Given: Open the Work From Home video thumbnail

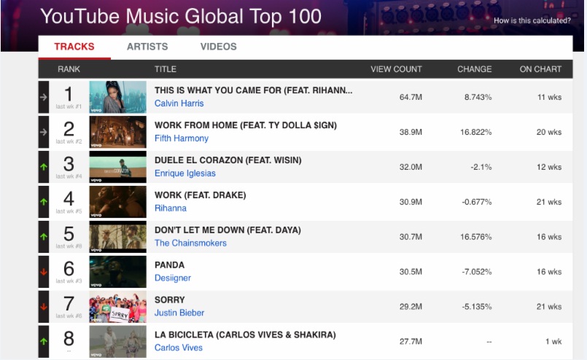Looking at the screenshot, I should pos(113,131).
